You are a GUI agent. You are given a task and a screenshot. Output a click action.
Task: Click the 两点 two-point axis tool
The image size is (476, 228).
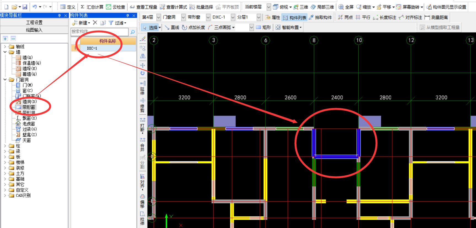click(345, 17)
